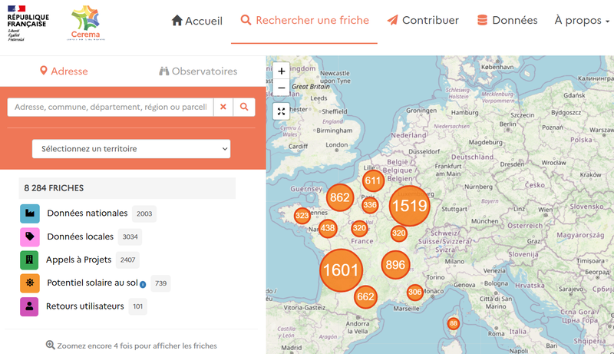Click the search magnifier button
The width and height of the screenshot is (614, 354).
(x=244, y=107)
